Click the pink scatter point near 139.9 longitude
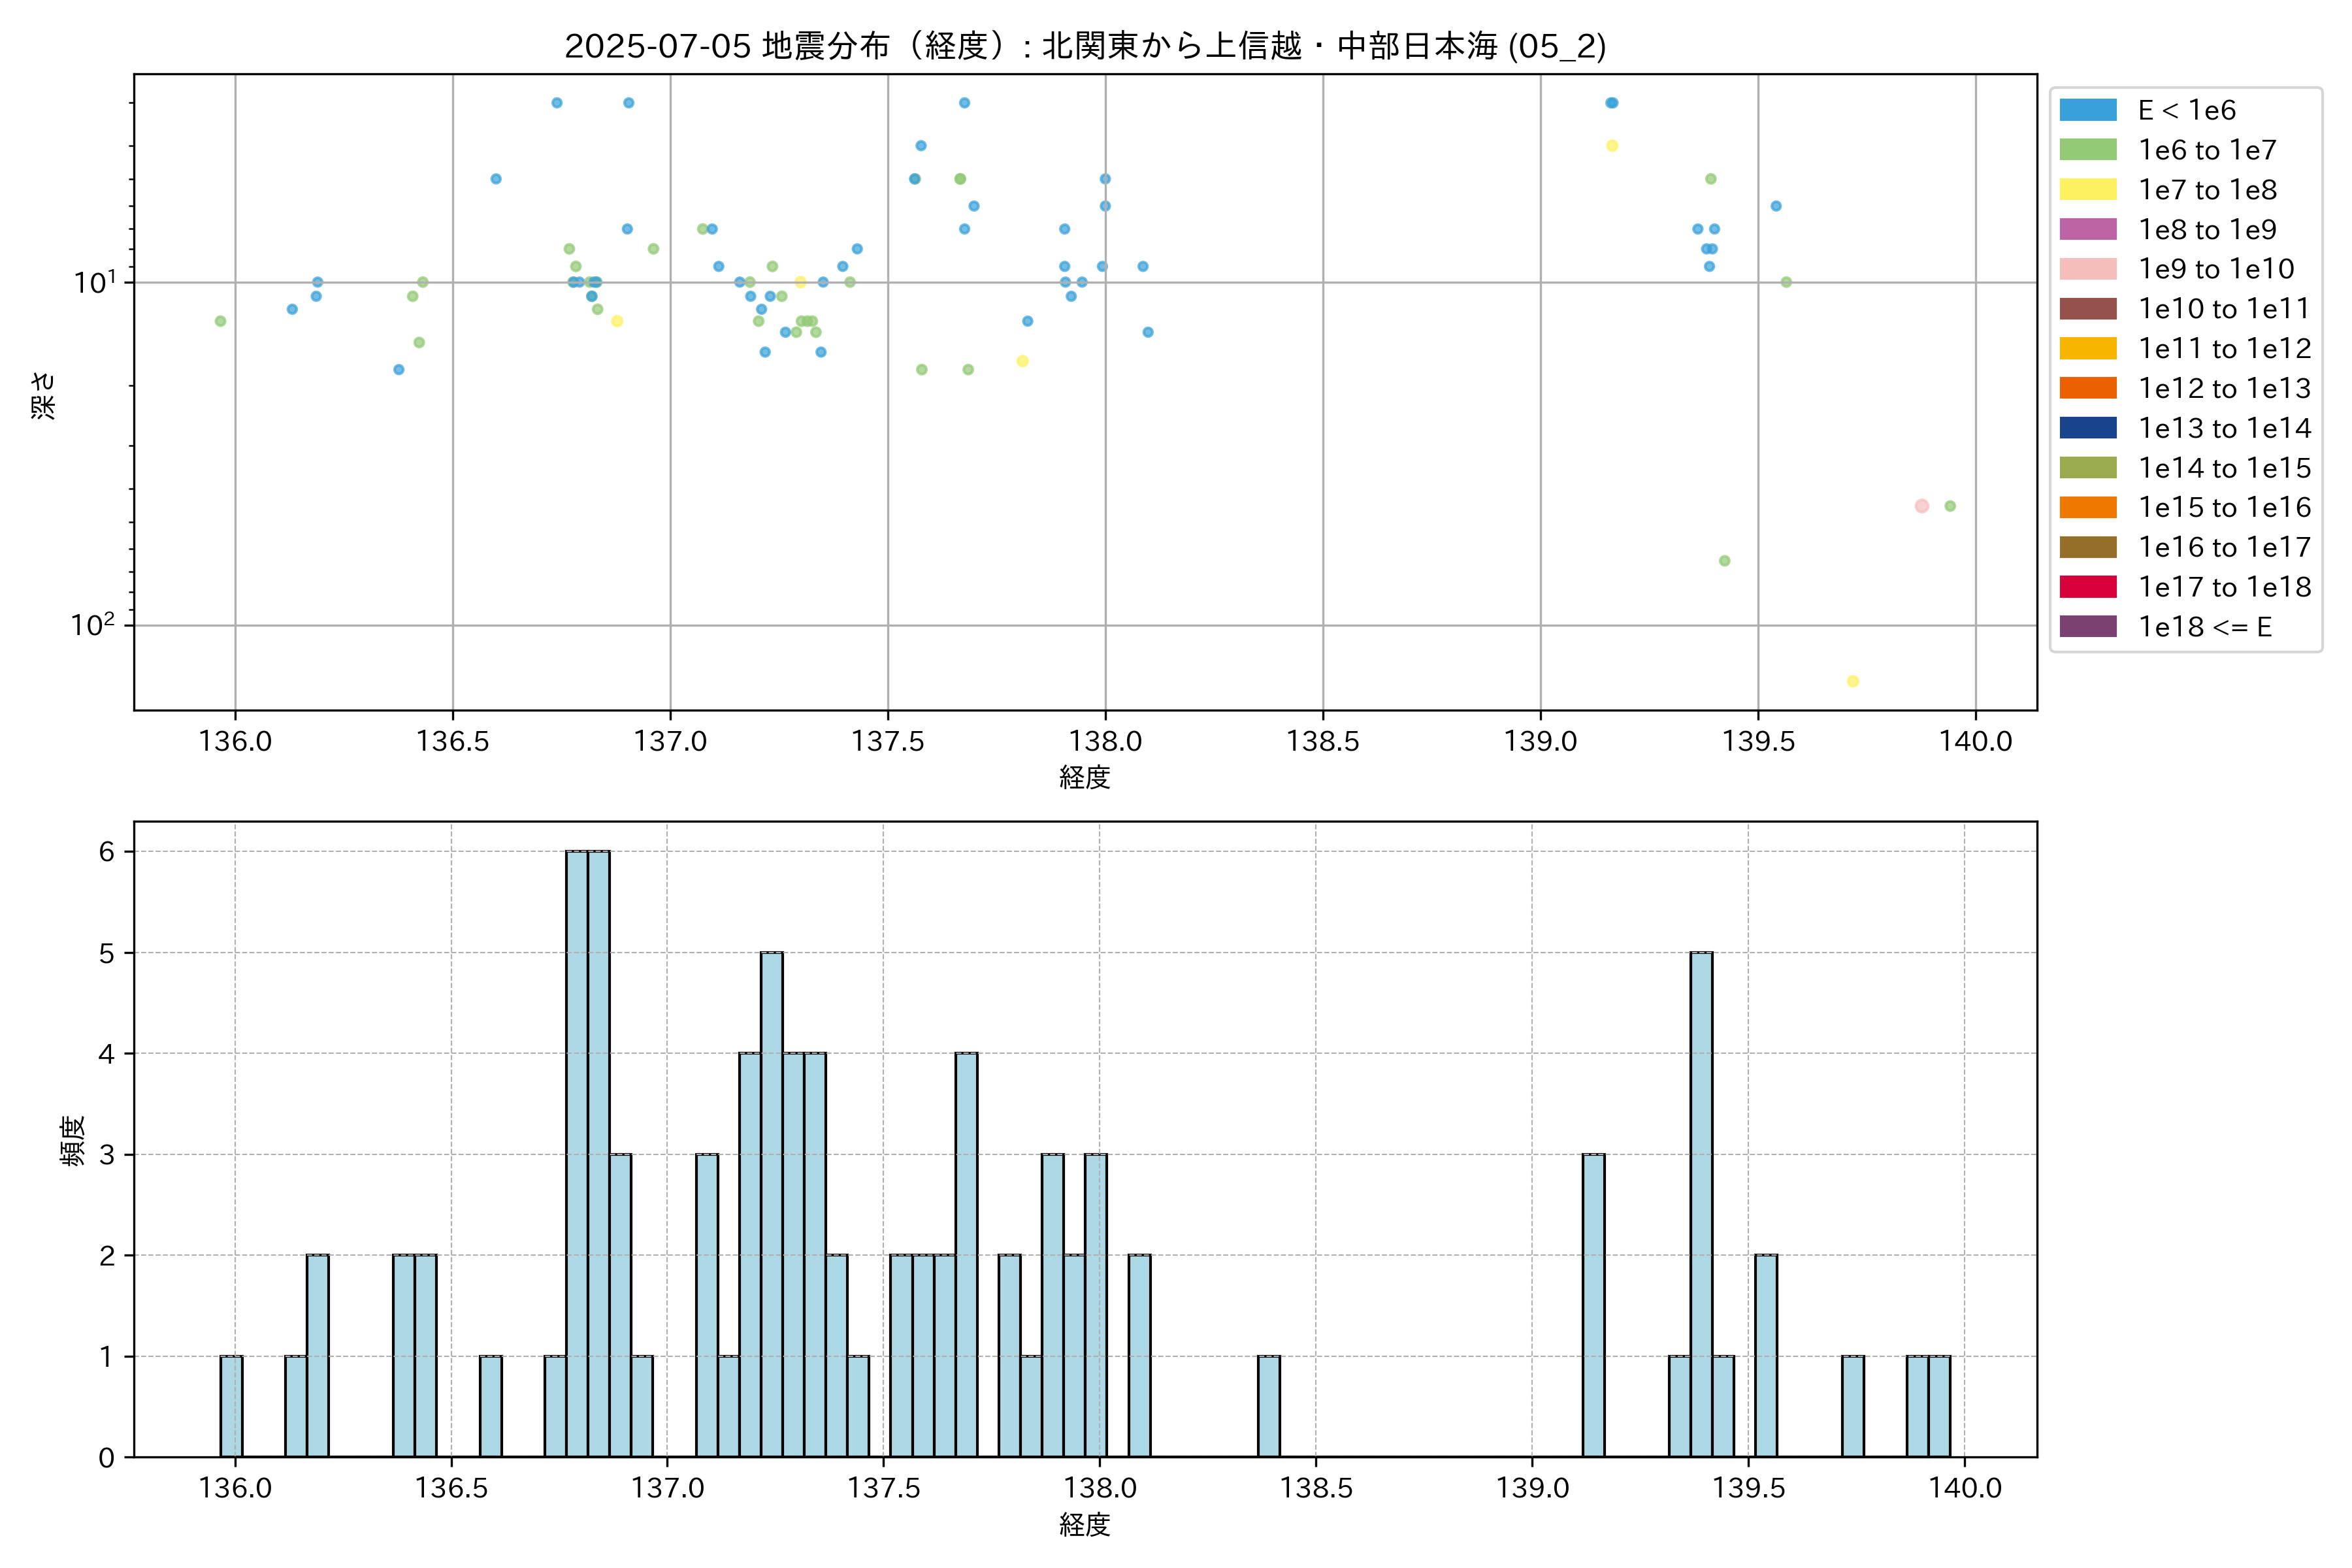Viewport: 2352px width, 1568px height. point(1921,506)
